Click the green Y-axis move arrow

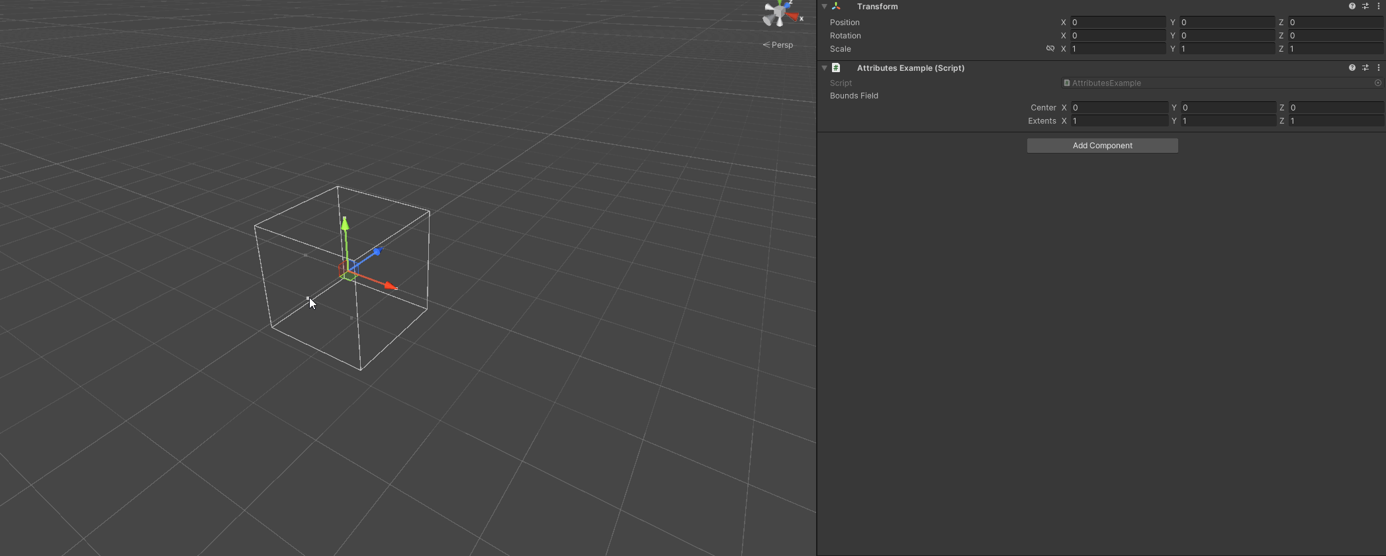(x=345, y=225)
